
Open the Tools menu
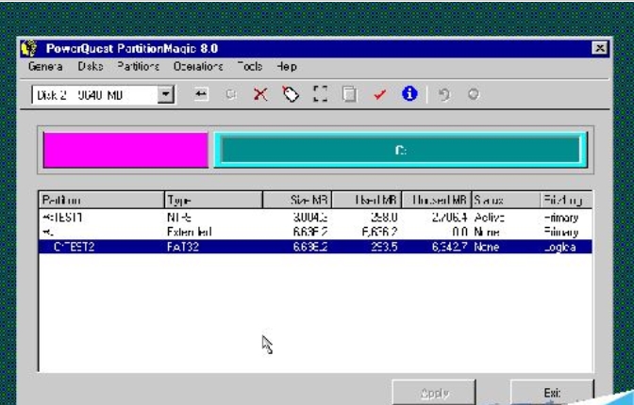coord(250,67)
